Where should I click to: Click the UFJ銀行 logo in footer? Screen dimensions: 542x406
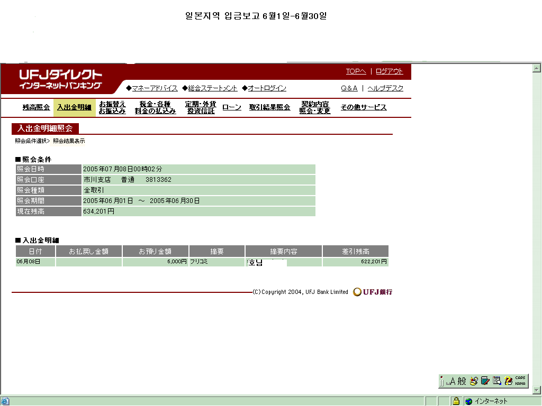(x=373, y=292)
